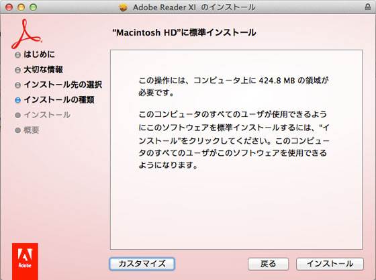Select the インストール先の選択 step
Screen dimensions: 376x280
(x=63, y=85)
